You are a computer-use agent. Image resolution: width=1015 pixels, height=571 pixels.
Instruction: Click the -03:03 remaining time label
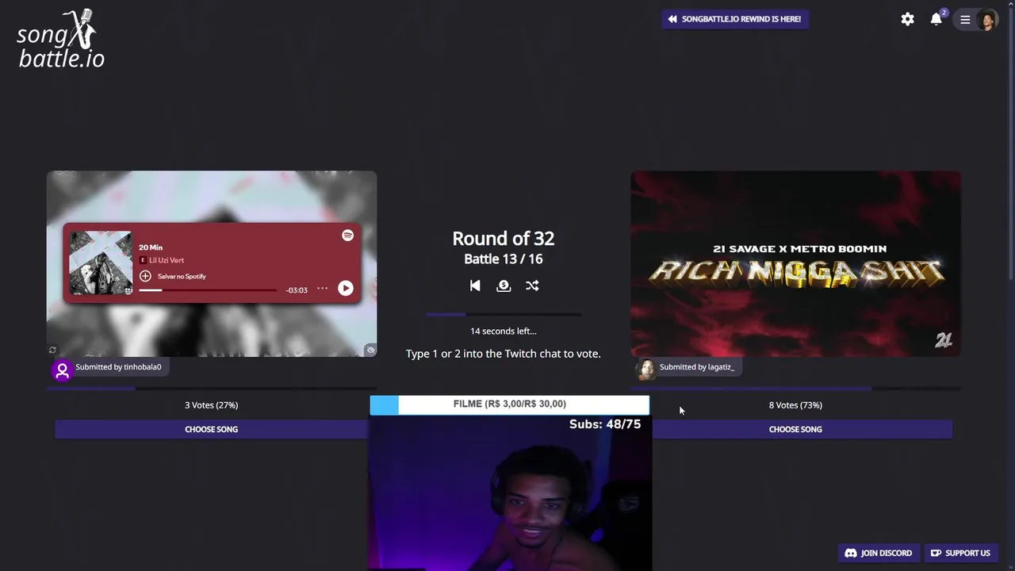coord(297,290)
